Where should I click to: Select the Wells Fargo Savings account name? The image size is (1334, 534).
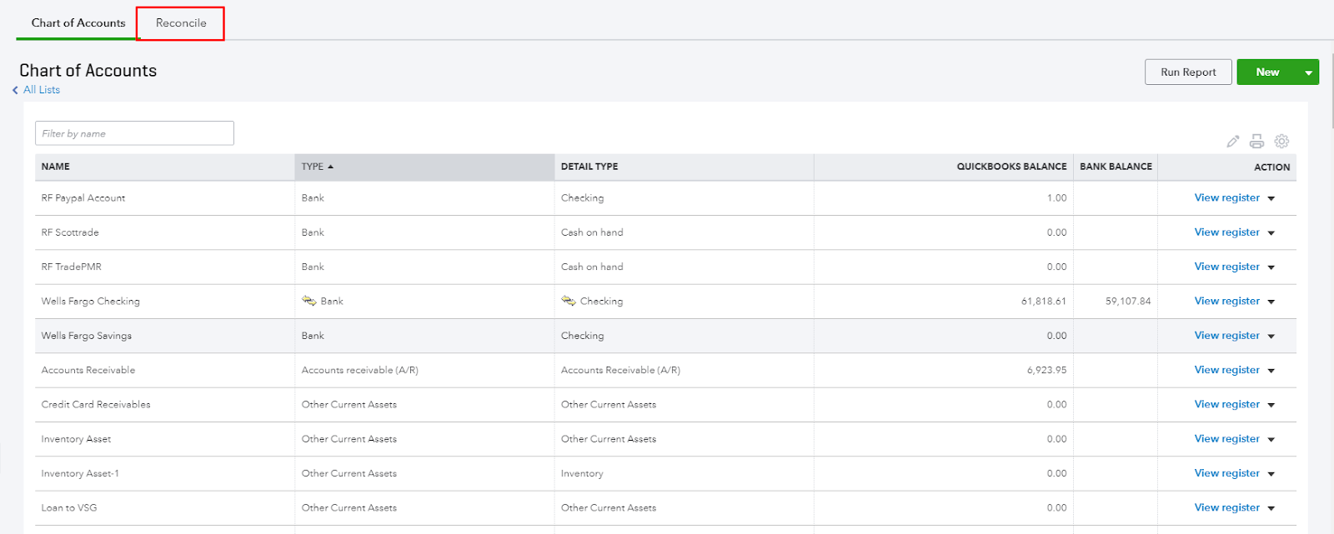pos(87,336)
